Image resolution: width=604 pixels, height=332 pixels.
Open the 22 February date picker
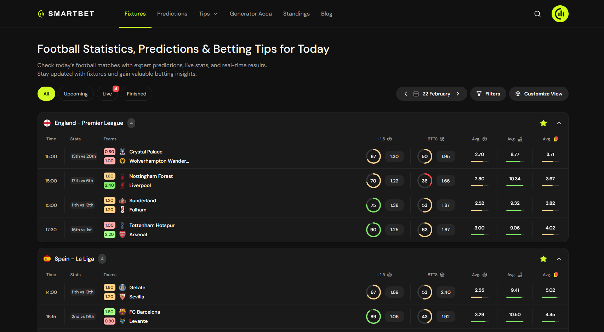(432, 94)
